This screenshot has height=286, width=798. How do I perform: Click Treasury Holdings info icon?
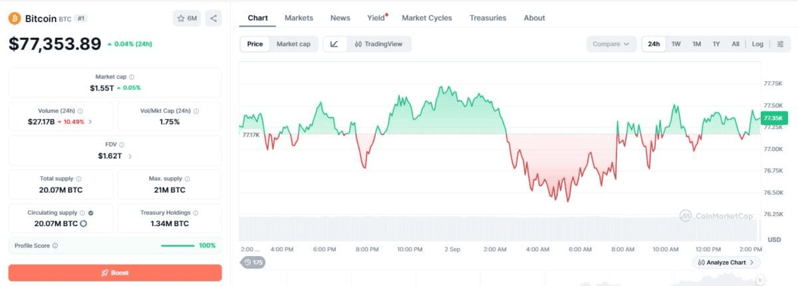[x=194, y=213]
